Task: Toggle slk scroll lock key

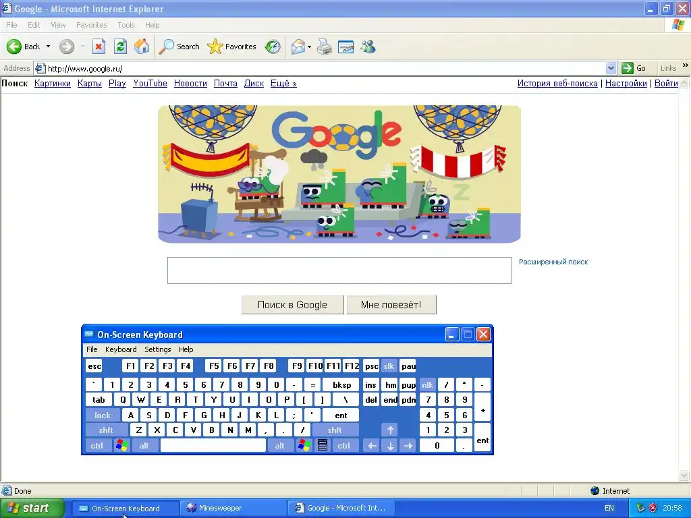Action: coord(389,366)
